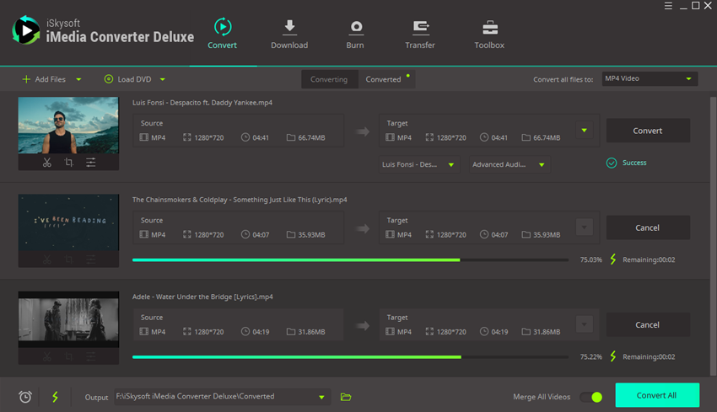Select the Despacito video thumbnail
717x412 pixels.
68,126
